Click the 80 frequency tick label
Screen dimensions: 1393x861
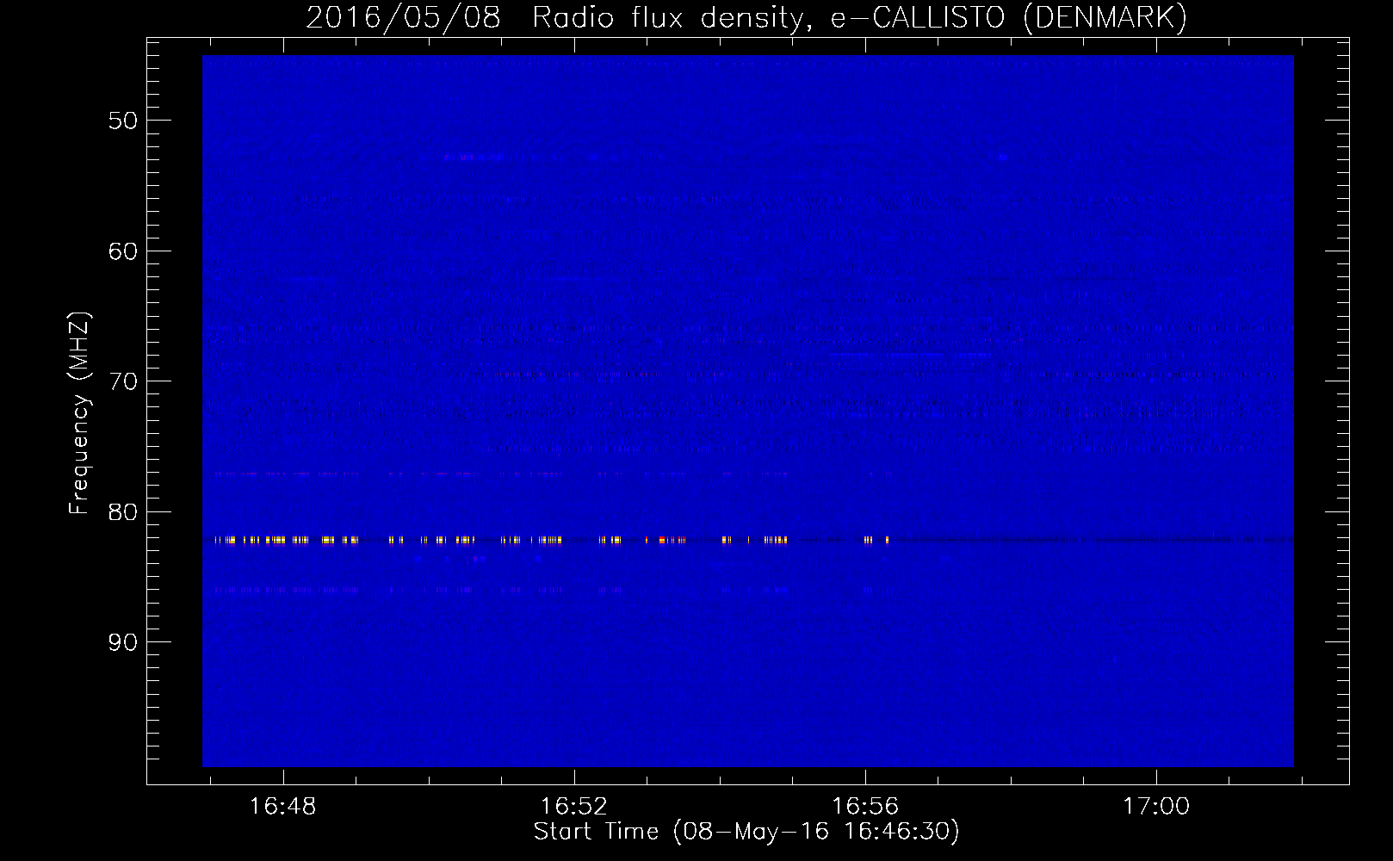click(123, 512)
